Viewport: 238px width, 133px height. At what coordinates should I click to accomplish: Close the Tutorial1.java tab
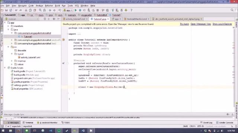pos(108,19)
